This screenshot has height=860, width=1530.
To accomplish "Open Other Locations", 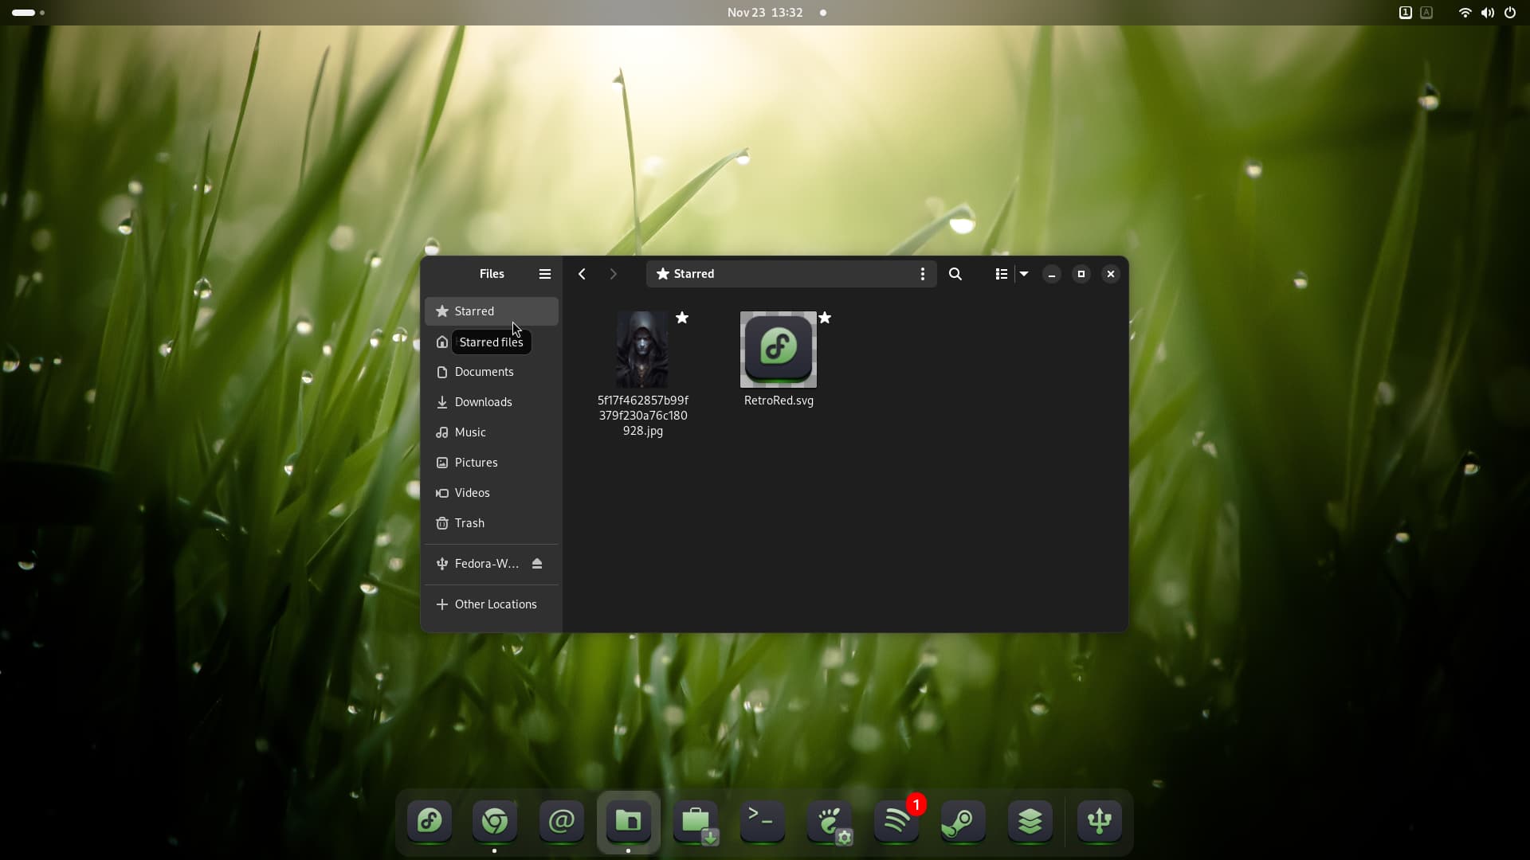I will pos(492,604).
